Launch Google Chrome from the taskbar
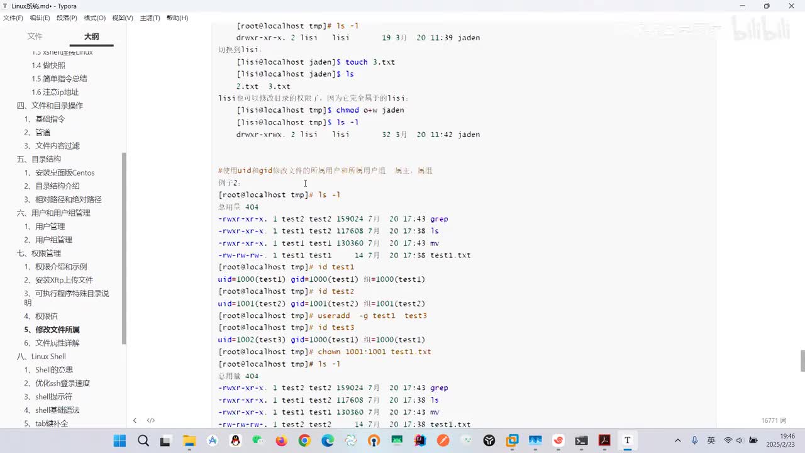 (x=304, y=440)
